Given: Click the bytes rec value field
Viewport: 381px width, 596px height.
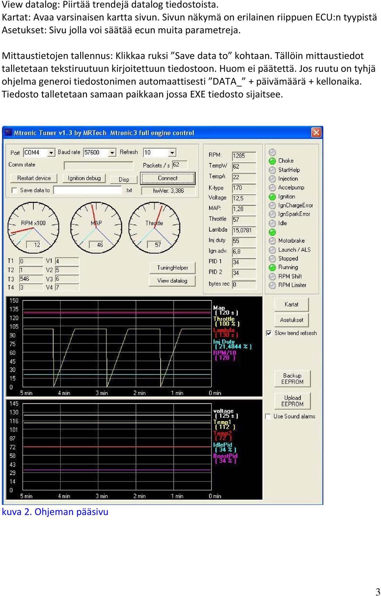Looking at the screenshot, I should pyautogui.click(x=244, y=284).
